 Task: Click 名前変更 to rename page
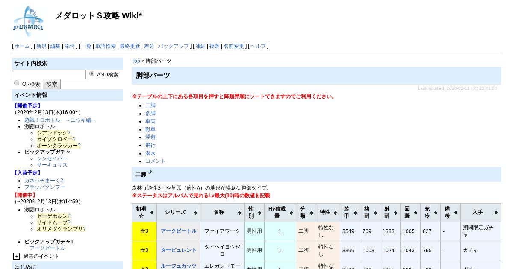point(234,46)
